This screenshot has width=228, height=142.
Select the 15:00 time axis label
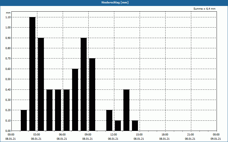(x=139, y=135)
